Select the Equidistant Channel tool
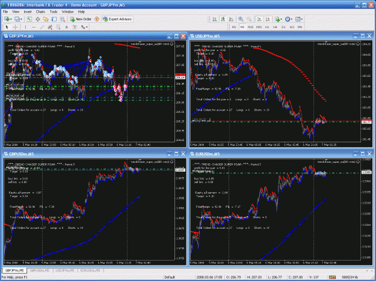376x281 pixels. point(50,27)
